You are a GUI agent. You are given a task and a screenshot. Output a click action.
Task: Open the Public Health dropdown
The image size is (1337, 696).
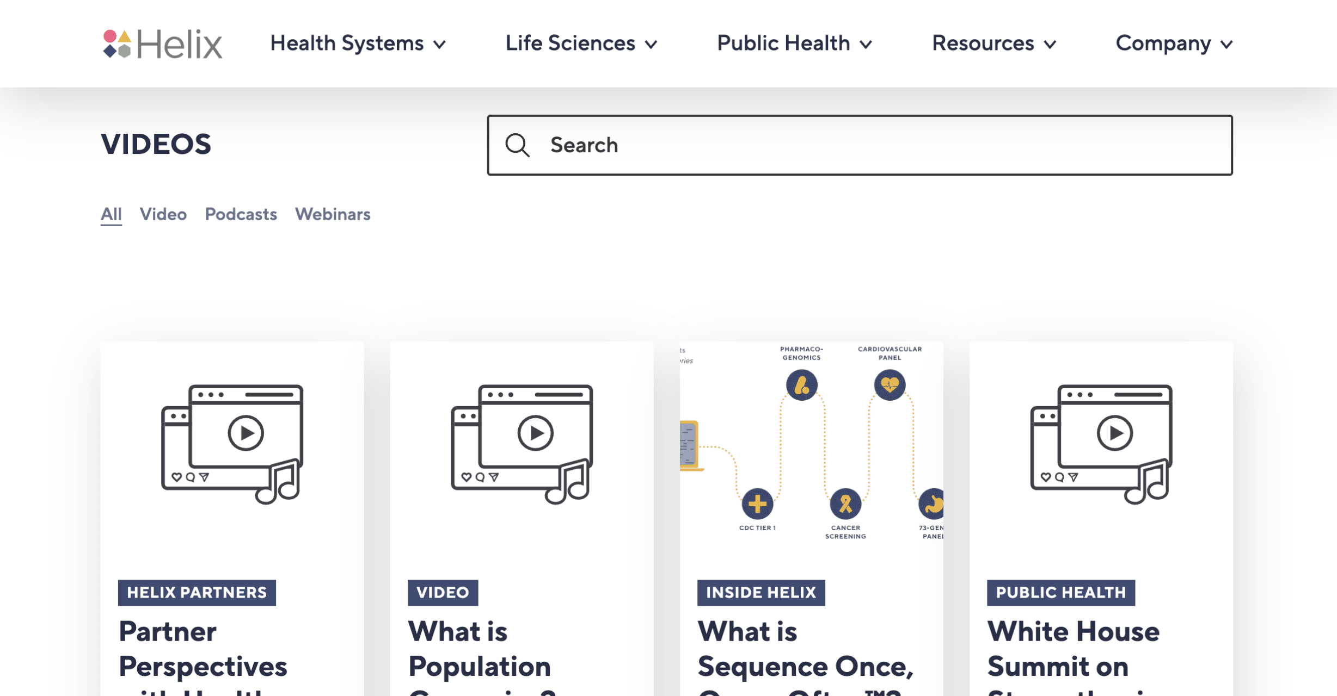pyautogui.click(x=794, y=43)
